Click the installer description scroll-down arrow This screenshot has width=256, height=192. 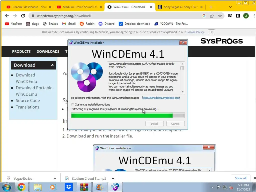click(182, 92)
